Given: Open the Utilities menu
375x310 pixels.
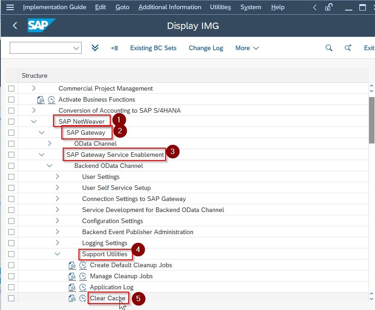Looking at the screenshot, I should 220,7.
